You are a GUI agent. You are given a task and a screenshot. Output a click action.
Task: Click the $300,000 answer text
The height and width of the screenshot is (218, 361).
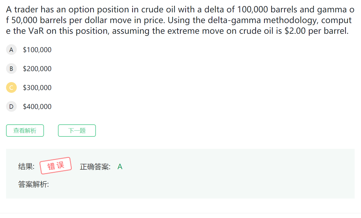click(x=37, y=88)
